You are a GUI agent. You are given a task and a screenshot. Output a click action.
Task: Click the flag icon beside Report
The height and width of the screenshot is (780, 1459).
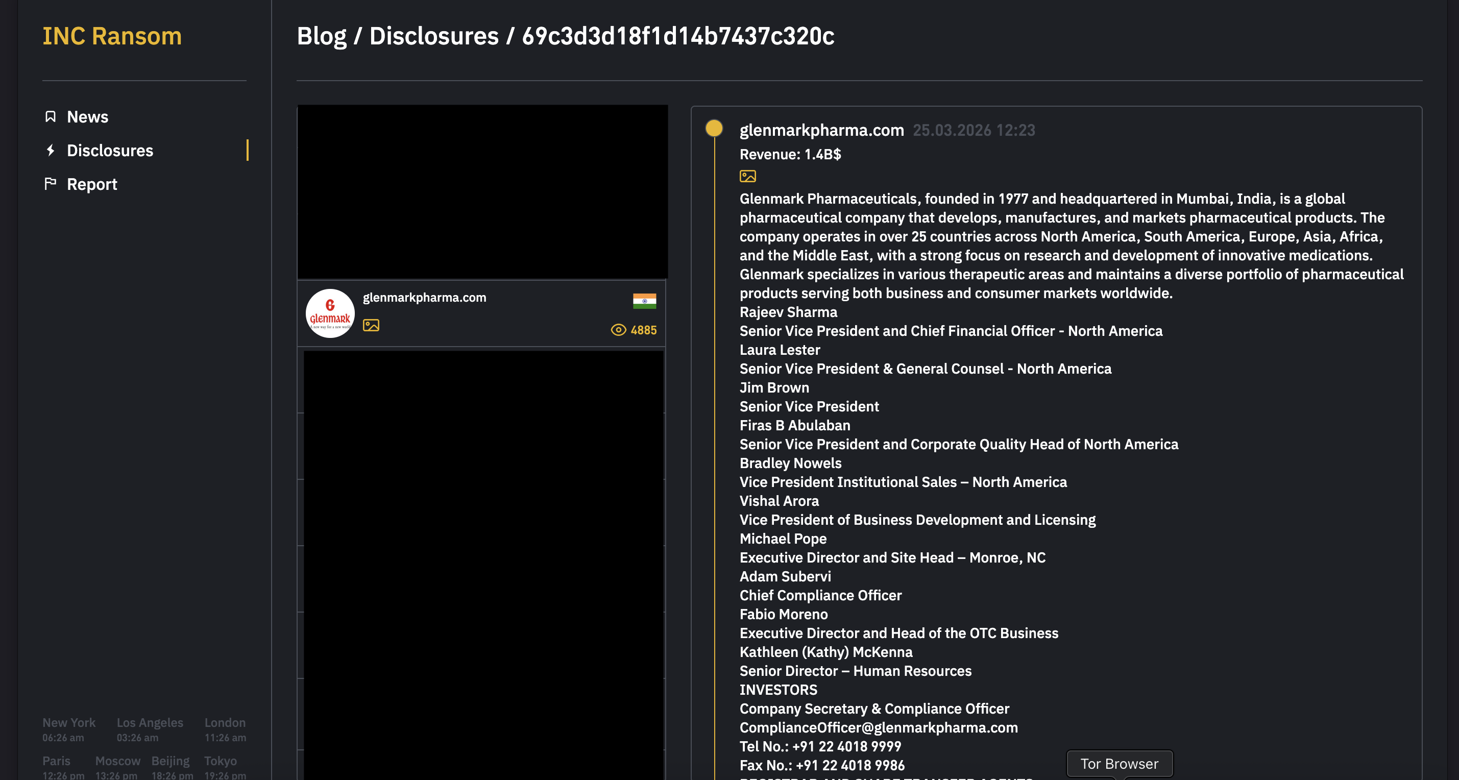[51, 184]
